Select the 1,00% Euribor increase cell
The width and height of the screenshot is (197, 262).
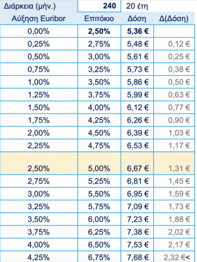[x=39, y=82]
